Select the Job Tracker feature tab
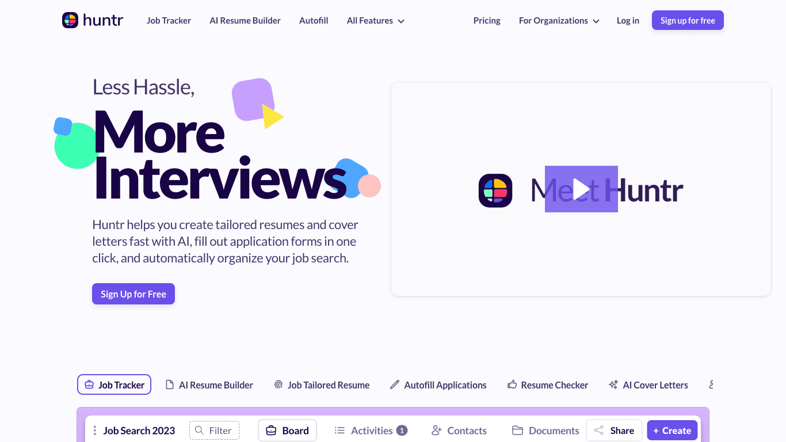The image size is (786, 442). (x=114, y=385)
